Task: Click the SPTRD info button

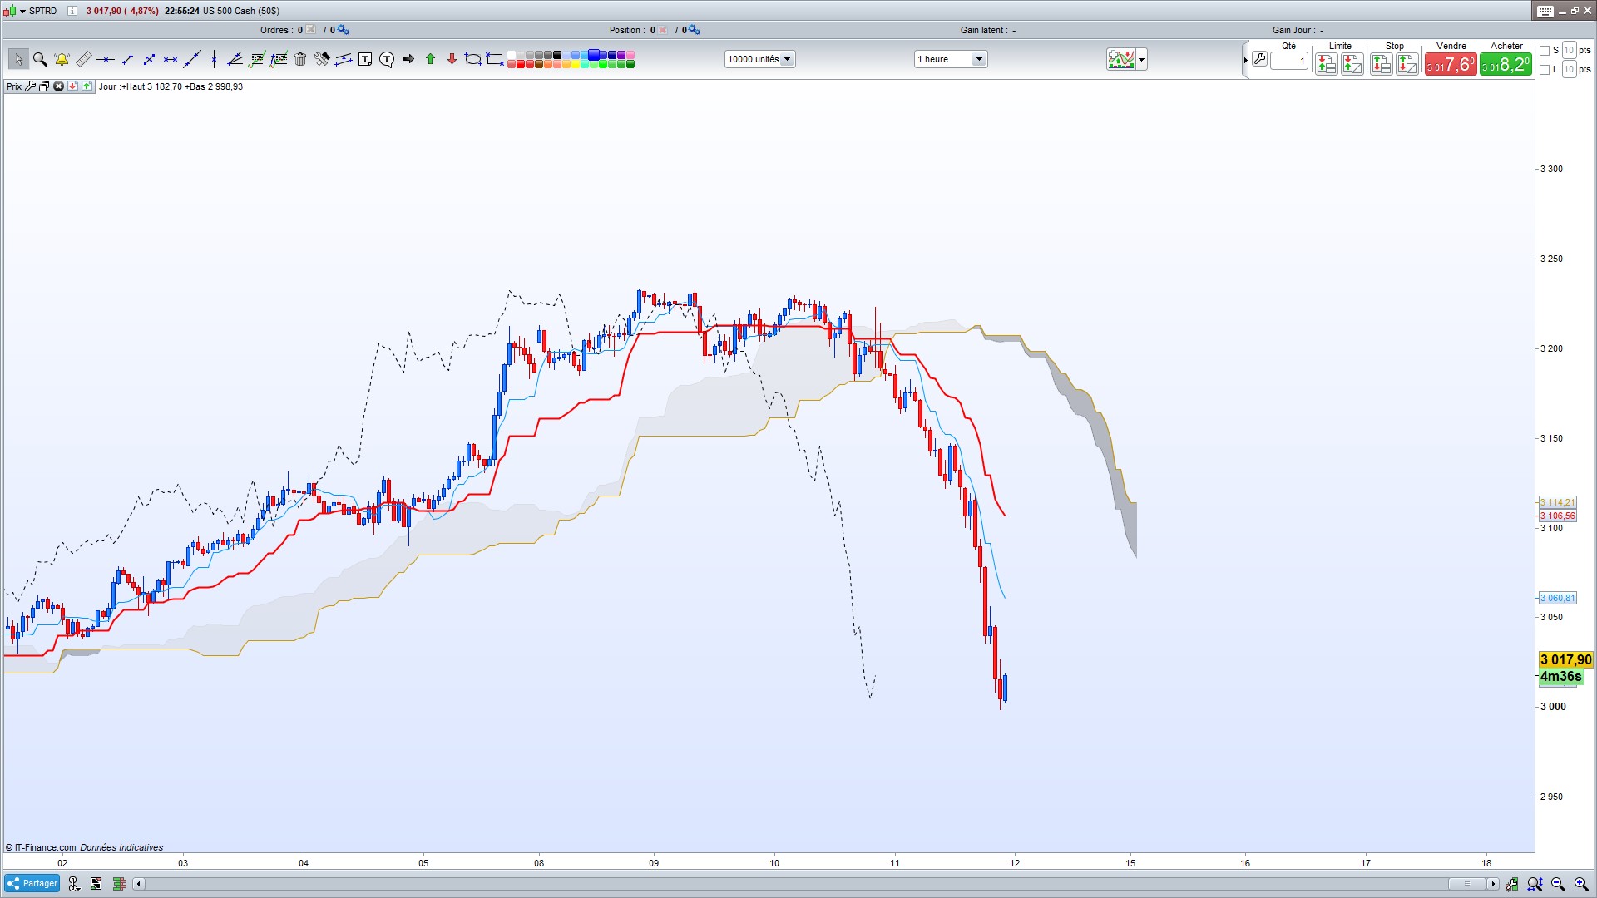Action: tap(72, 11)
